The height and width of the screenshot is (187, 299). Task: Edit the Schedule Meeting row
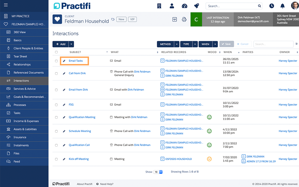pos(64,131)
